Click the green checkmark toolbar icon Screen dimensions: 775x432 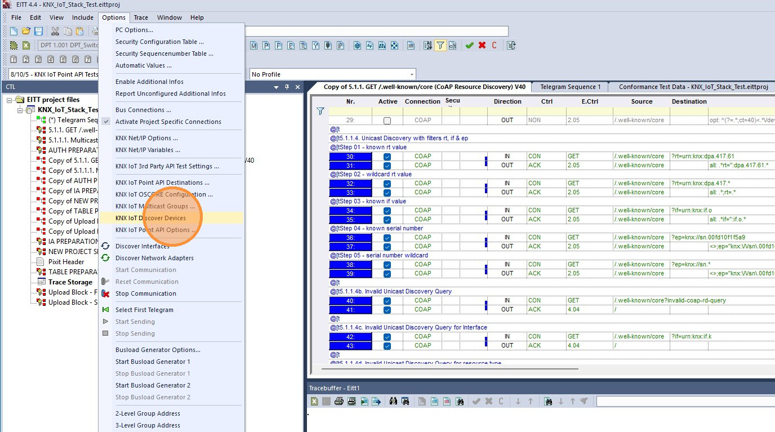coord(469,45)
